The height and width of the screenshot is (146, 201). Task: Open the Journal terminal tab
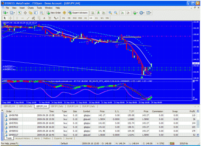tap(69, 138)
